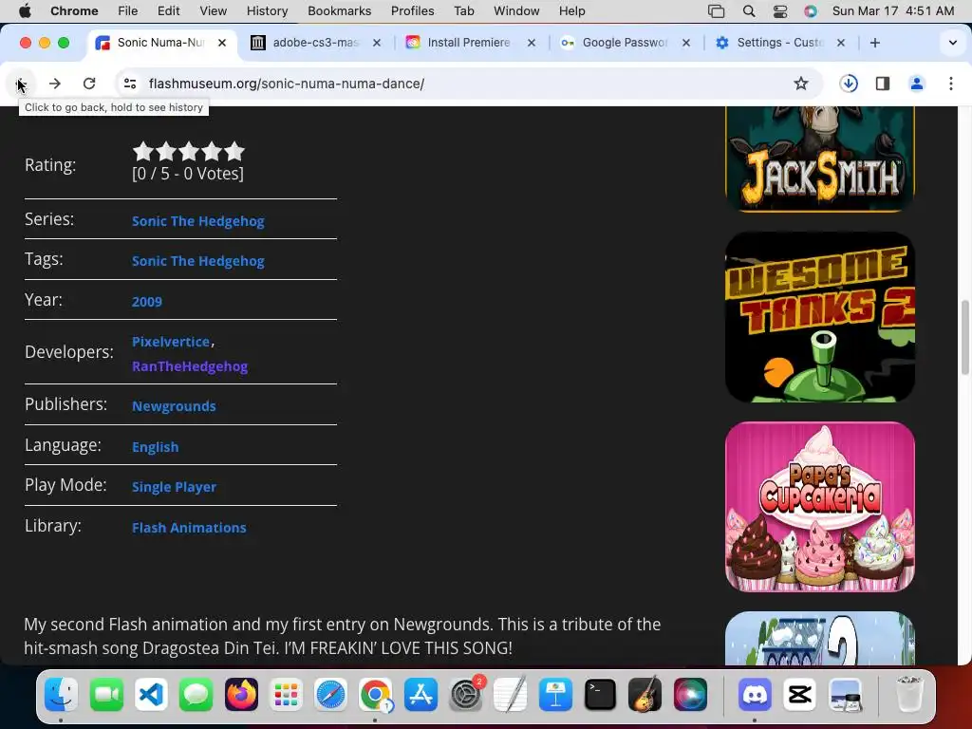Open Terminal from the Dock
This screenshot has height=729, width=972.
pos(600,695)
